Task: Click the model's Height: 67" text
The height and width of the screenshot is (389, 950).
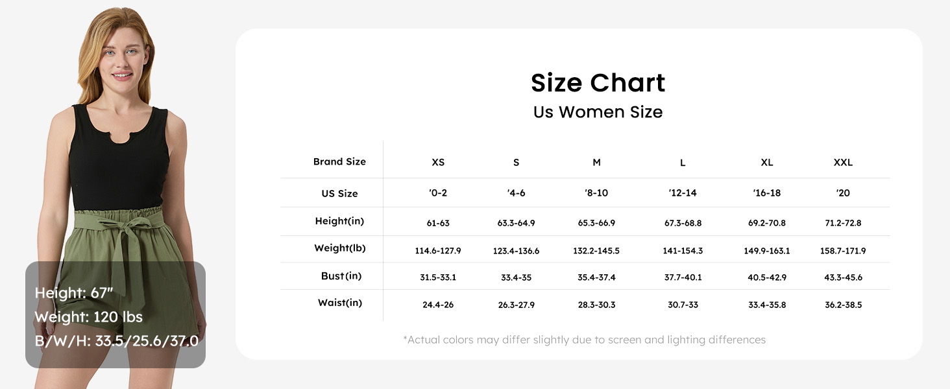Action: pos(74,293)
